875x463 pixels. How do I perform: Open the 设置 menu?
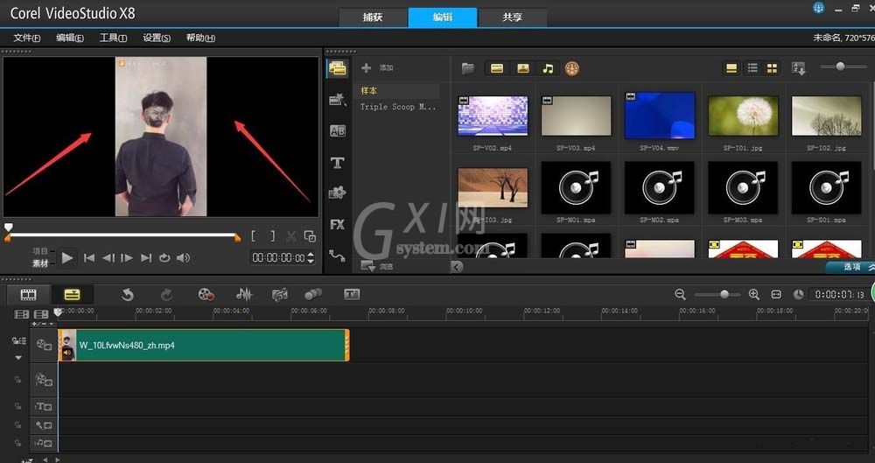tap(157, 38)
